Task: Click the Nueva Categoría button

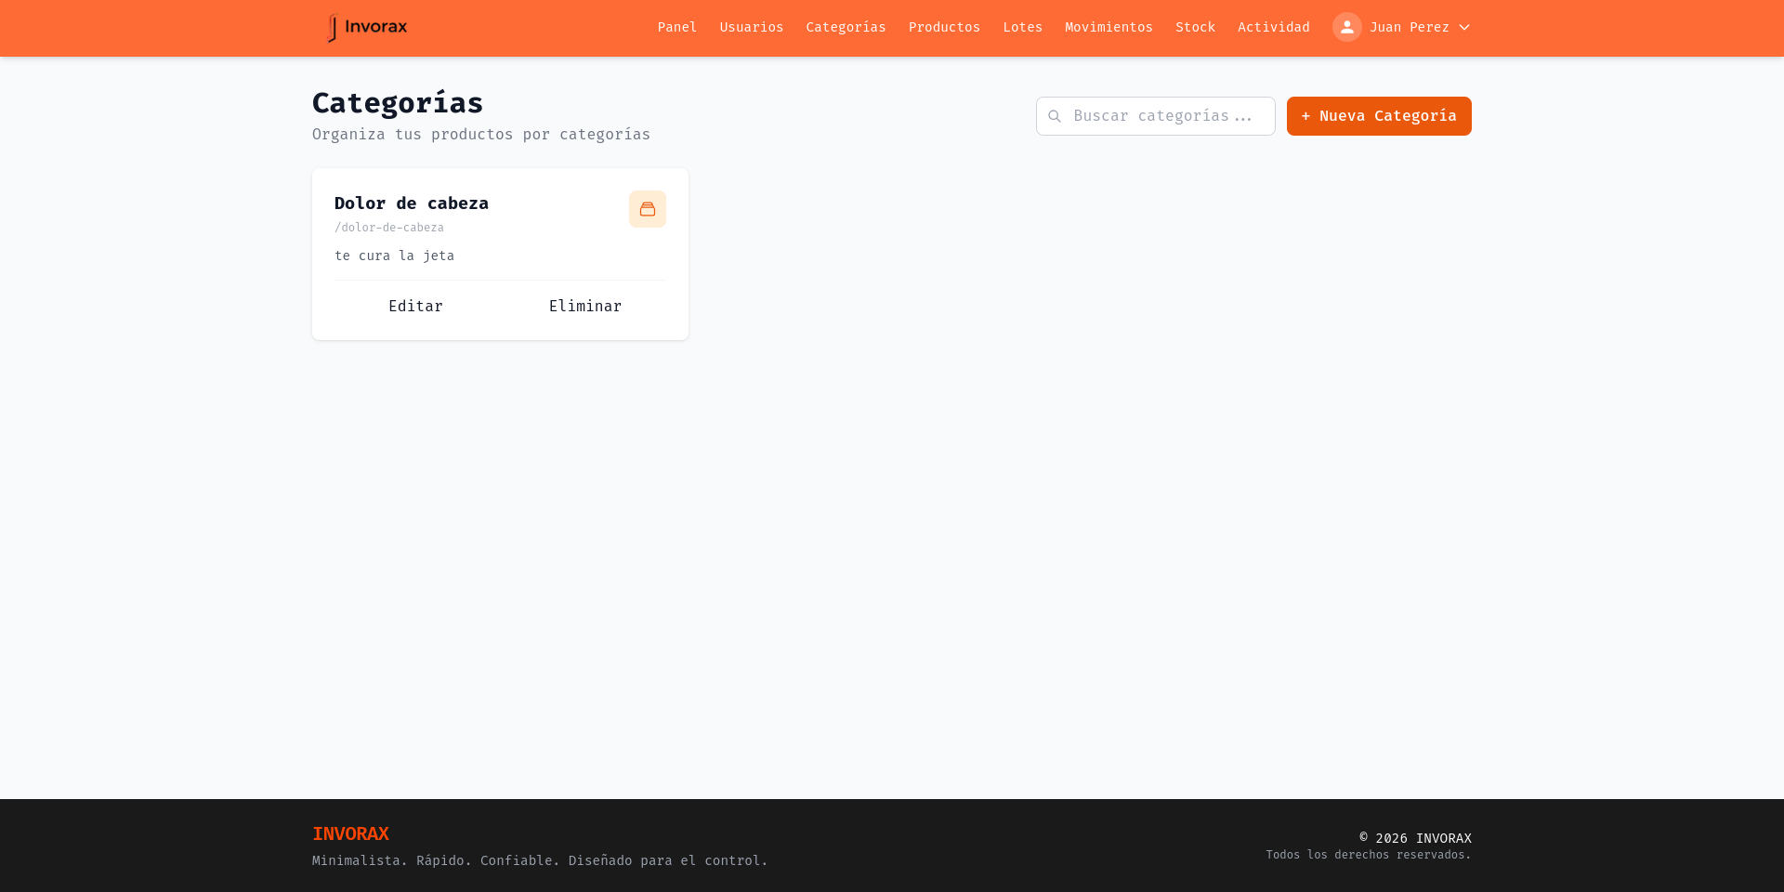Action: coord(1379,116)
